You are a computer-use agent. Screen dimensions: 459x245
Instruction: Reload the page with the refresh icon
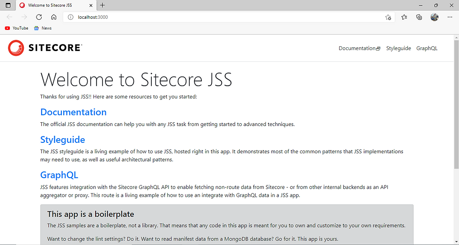[x=39, y=17]
